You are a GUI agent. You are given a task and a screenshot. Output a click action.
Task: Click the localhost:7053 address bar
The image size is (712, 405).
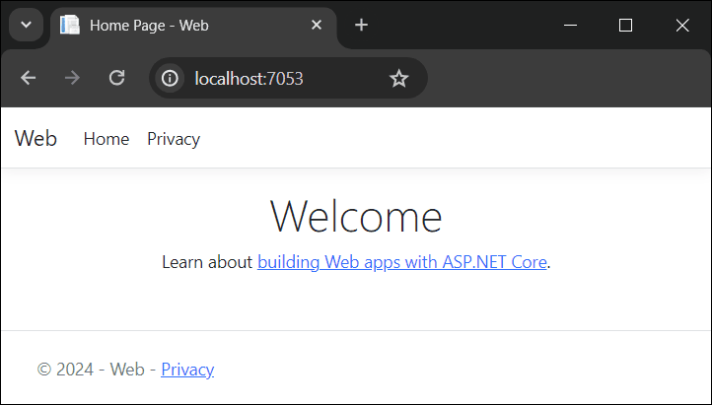point(288,78)
